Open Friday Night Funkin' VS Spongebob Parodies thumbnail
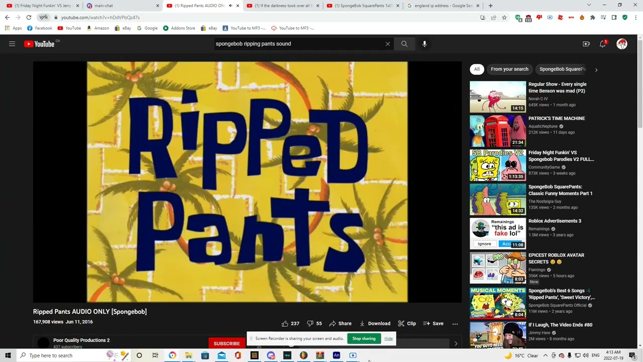 pyautogui.click(x=498, y=165)
